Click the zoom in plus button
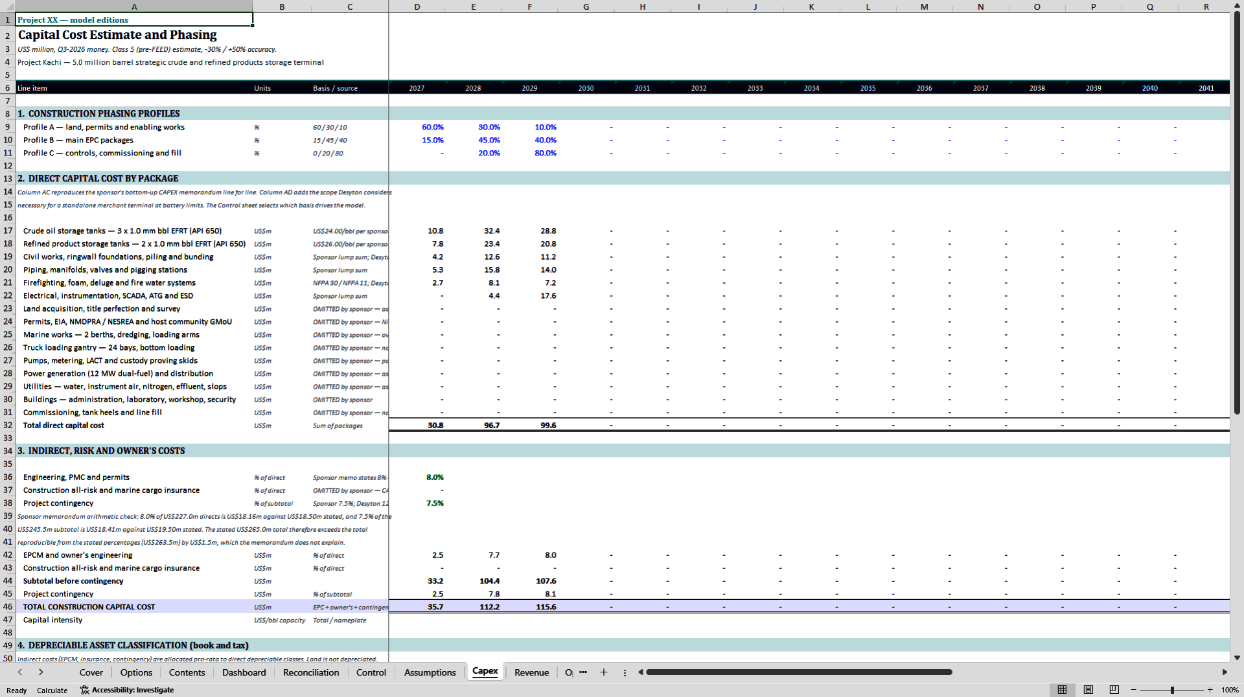 coord(1210,691)
